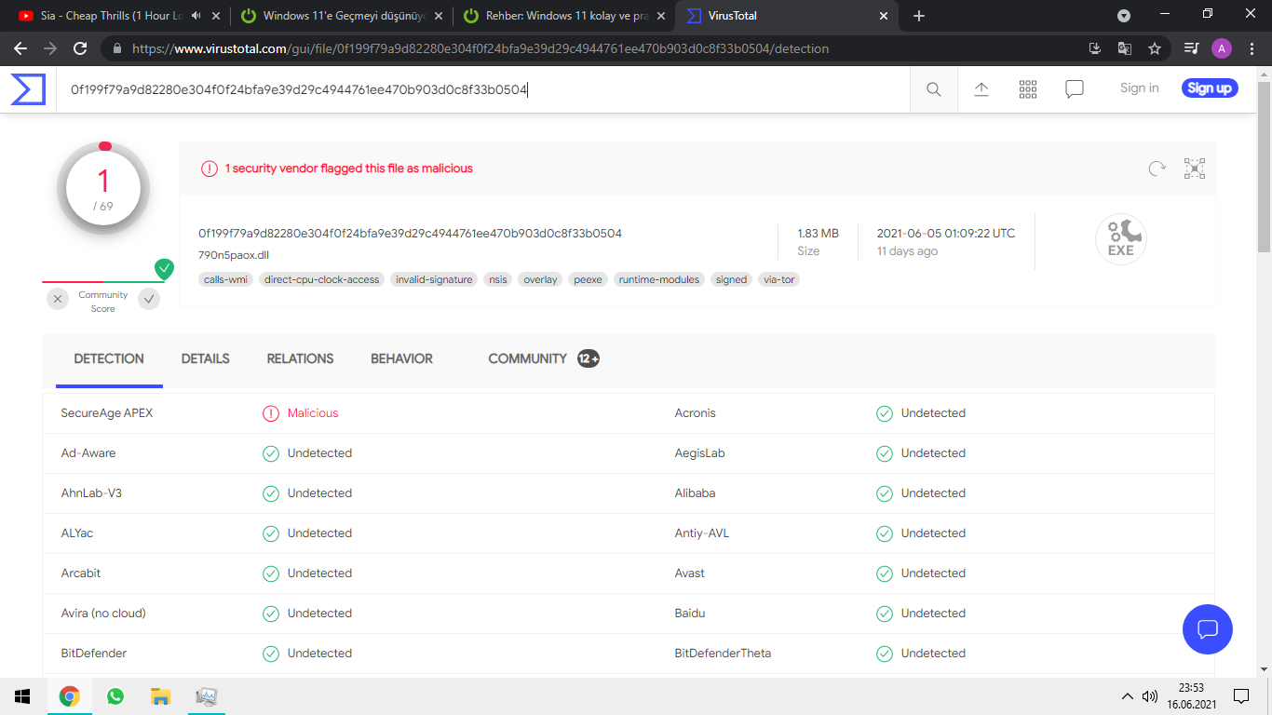The image size is (1272, 715).
Task: Switch to the COMMUNITY tab
Action: tap(544, 359)
